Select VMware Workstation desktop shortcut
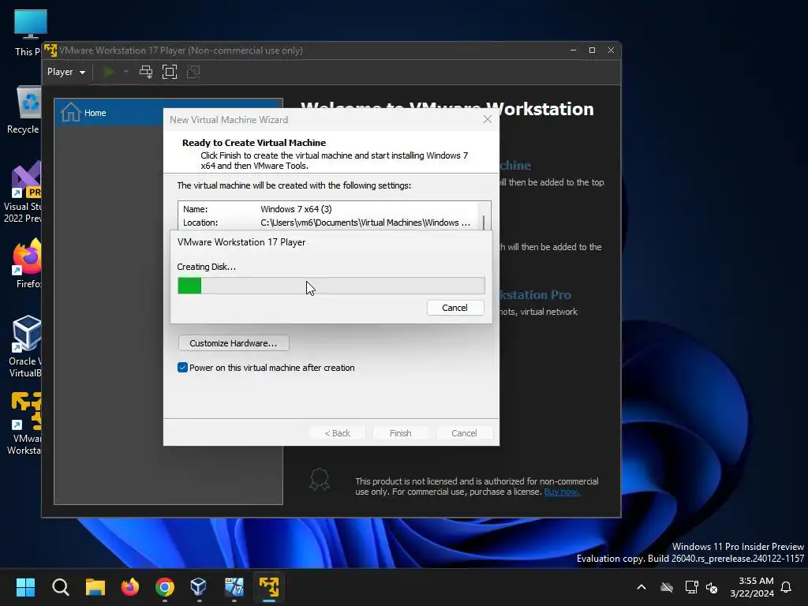Image resolution: width=808 pixels, height=606 pixels. pos(24,424)
